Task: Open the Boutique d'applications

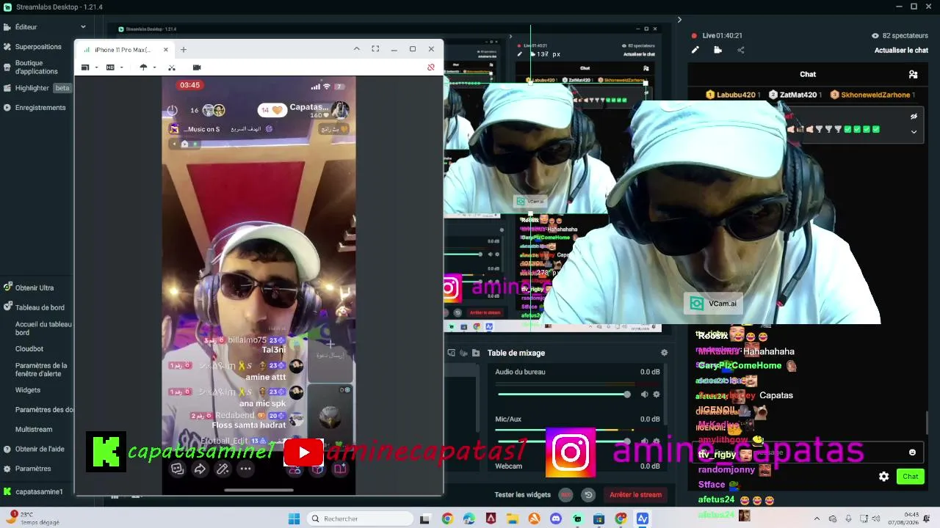Action: (36, 67)
